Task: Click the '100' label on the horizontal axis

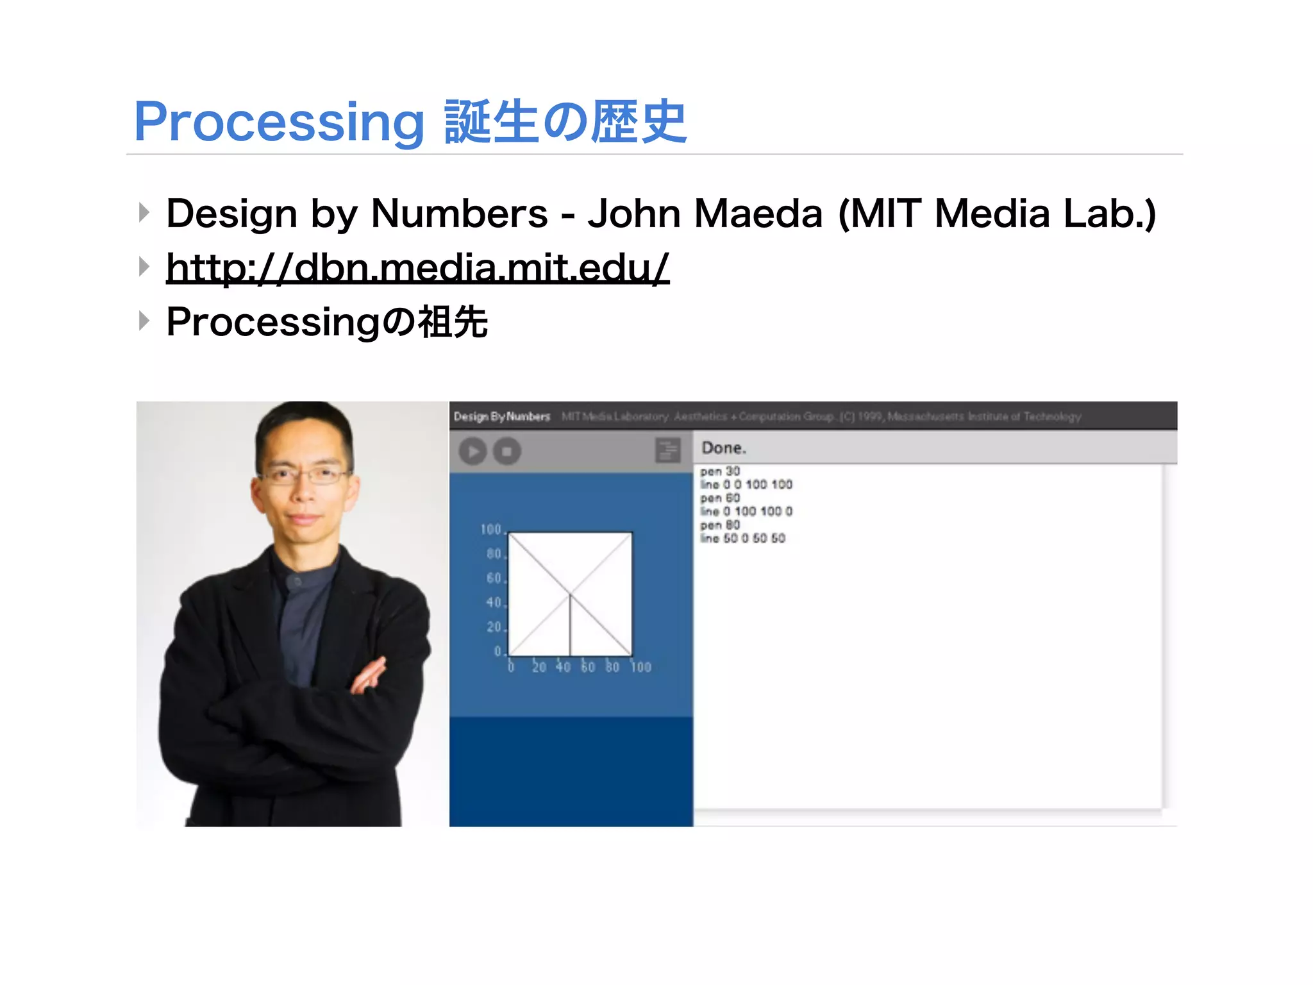Action: tap(640, 668)
